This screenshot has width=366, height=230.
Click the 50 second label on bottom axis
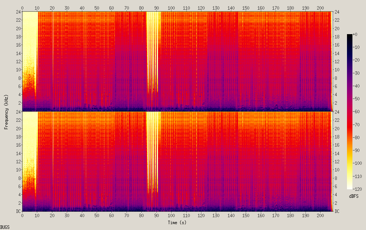click(x=97, y=216)
